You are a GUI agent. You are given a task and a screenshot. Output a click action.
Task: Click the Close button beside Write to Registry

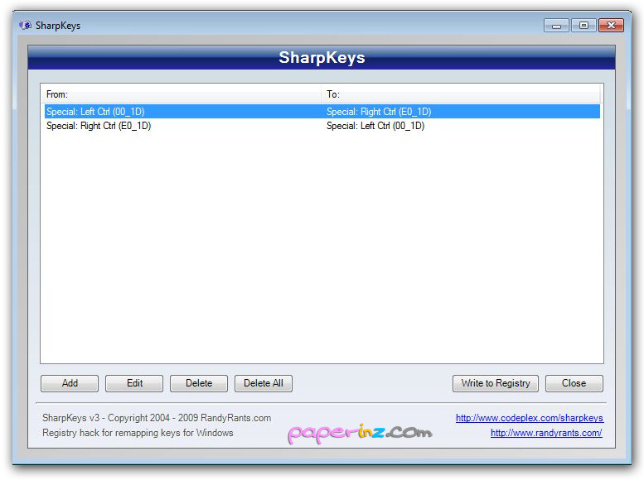pos(574,383)
